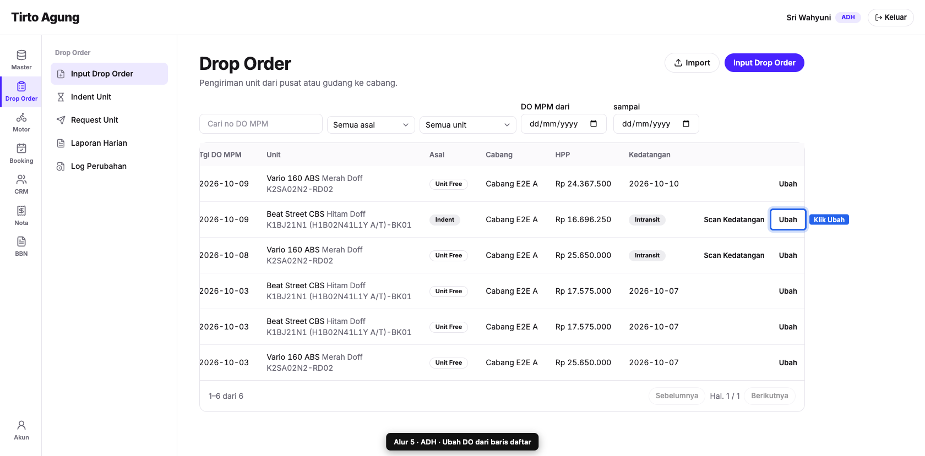This screenshot has height=456, width=925.
Task: Click the purple Input Drop Order button
Action: [x=764, y=63]
